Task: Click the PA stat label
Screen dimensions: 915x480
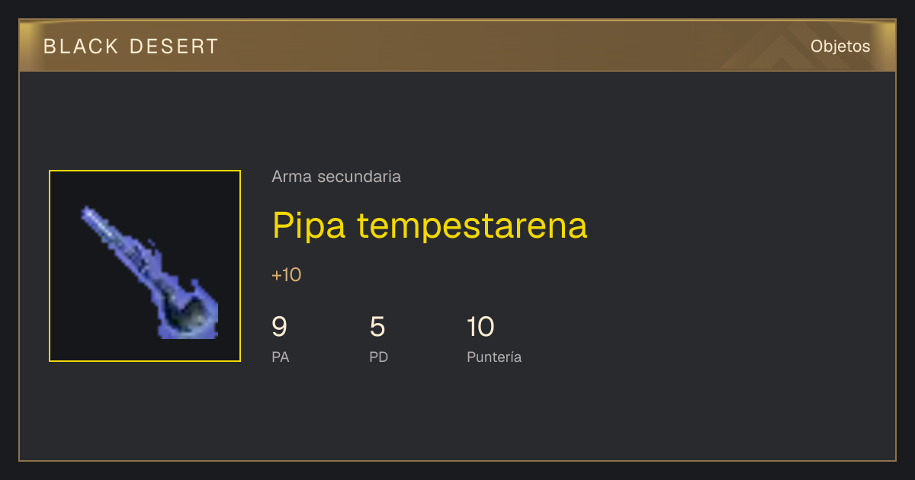Action: (x=281, y=357)
